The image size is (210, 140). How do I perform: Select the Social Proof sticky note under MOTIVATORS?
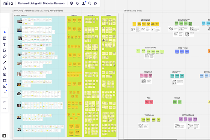coord(195,119)
